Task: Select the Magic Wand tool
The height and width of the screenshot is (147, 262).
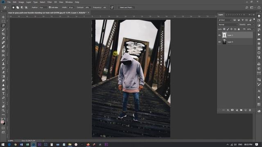Action: coord(3,30)
